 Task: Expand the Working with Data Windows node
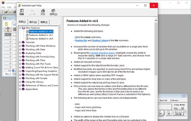20,46
